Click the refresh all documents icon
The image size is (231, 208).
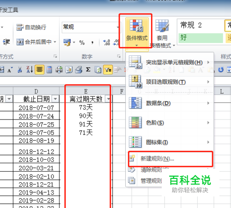[x=98, y=70]
